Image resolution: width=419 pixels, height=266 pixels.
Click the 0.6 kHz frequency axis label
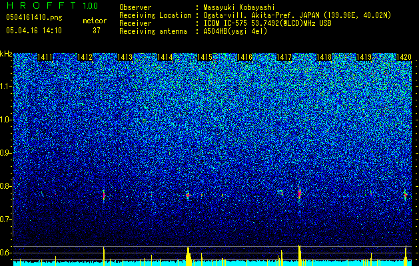[6, 253]
